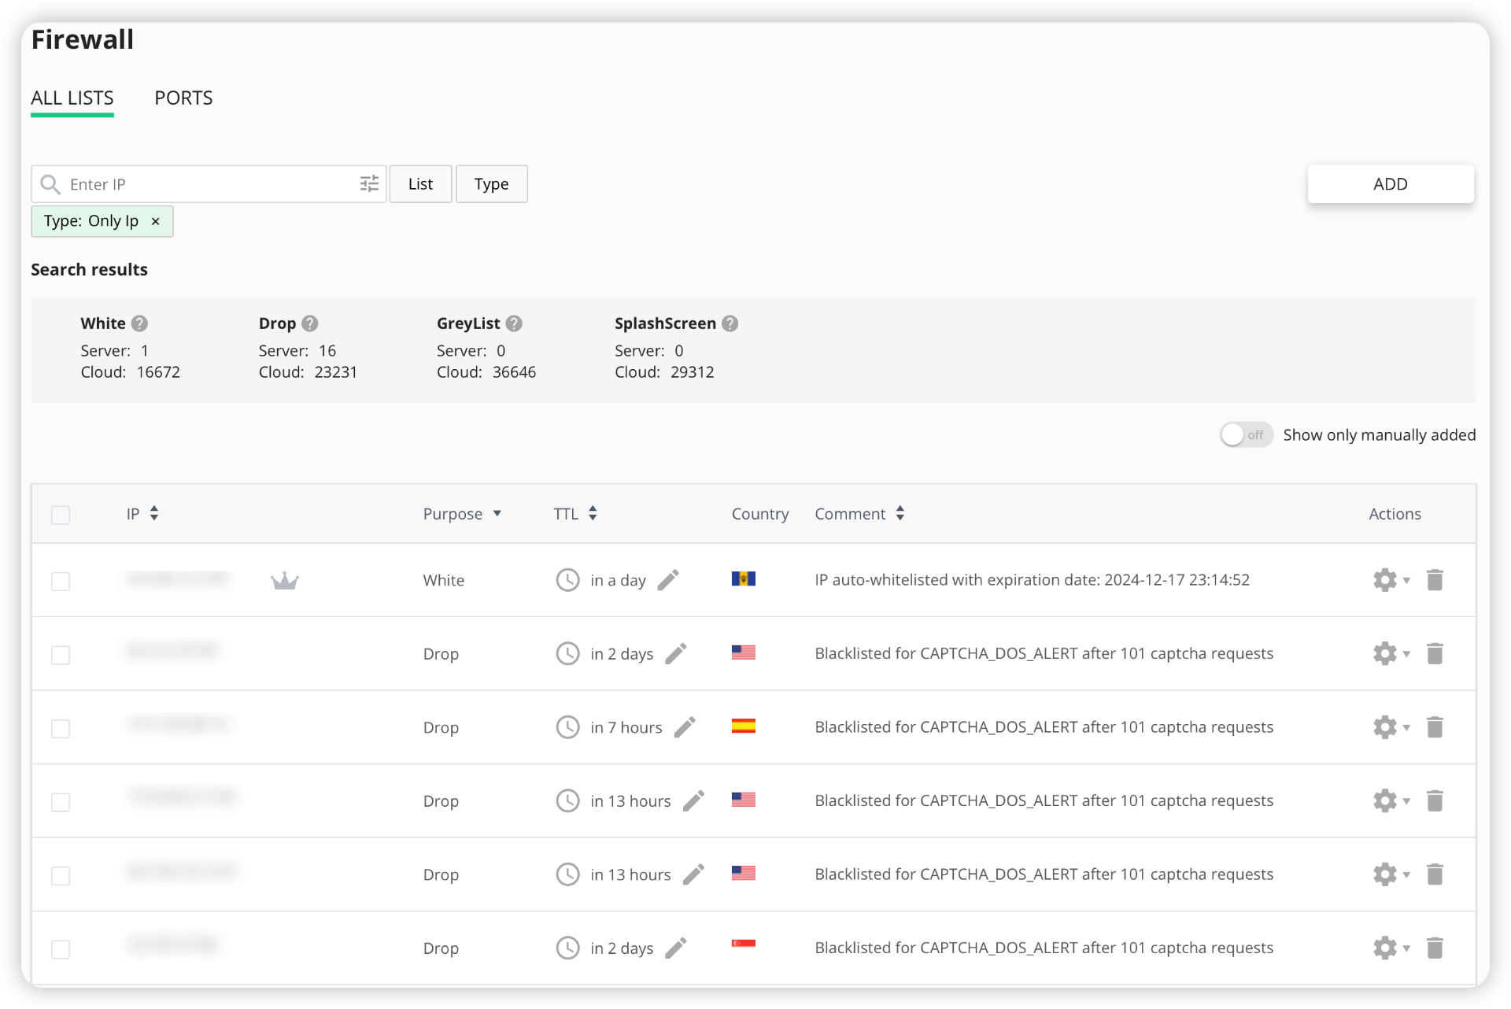Switch to the PORTS tab
Screen dimensions: 1511x1009
tap(183, 98)
